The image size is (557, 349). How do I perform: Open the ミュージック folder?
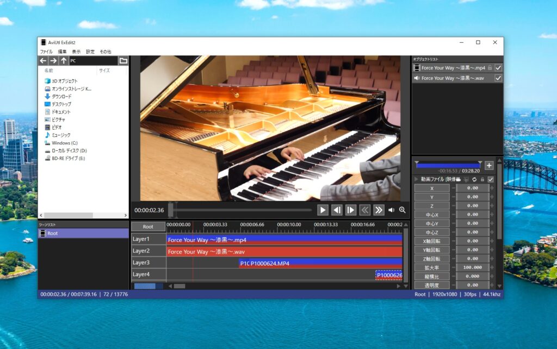[58, 135]
